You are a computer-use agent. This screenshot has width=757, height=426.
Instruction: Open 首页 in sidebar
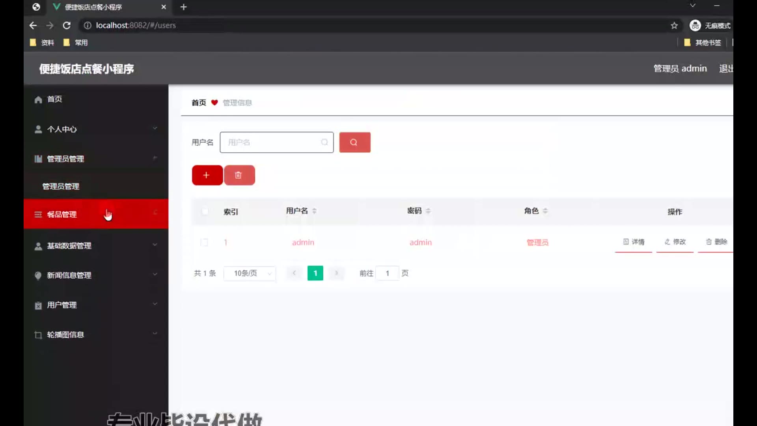click(x=96, y=99)
